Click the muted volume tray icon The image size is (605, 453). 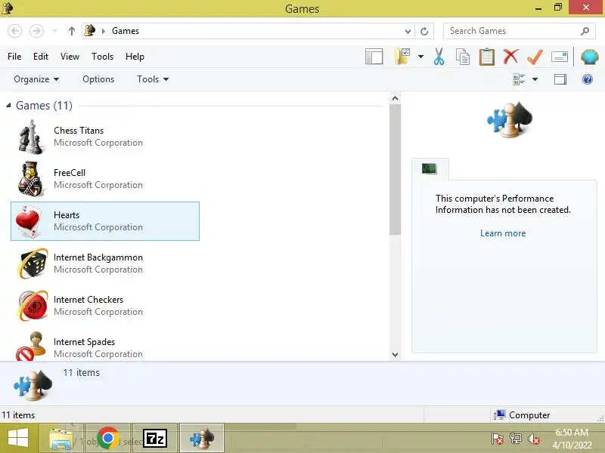[534, 439]
